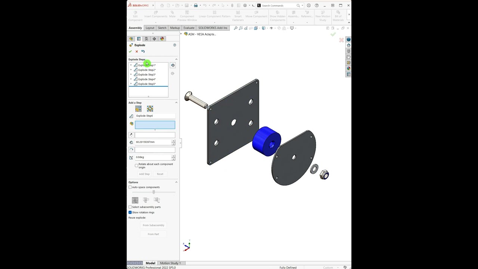
Task: Open the DisplayManager color ball tab
Action: 162,39
